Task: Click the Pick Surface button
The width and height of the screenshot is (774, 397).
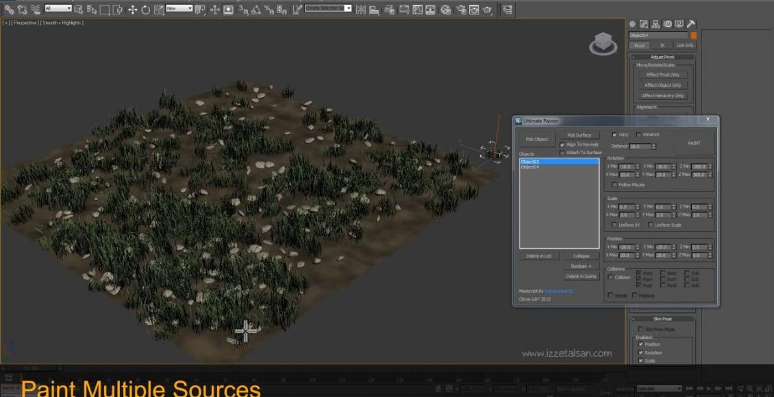Action: (579, 135)
